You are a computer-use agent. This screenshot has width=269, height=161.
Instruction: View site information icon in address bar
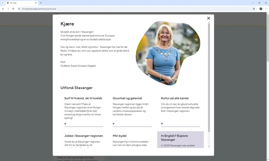click(x=19, y=9)
